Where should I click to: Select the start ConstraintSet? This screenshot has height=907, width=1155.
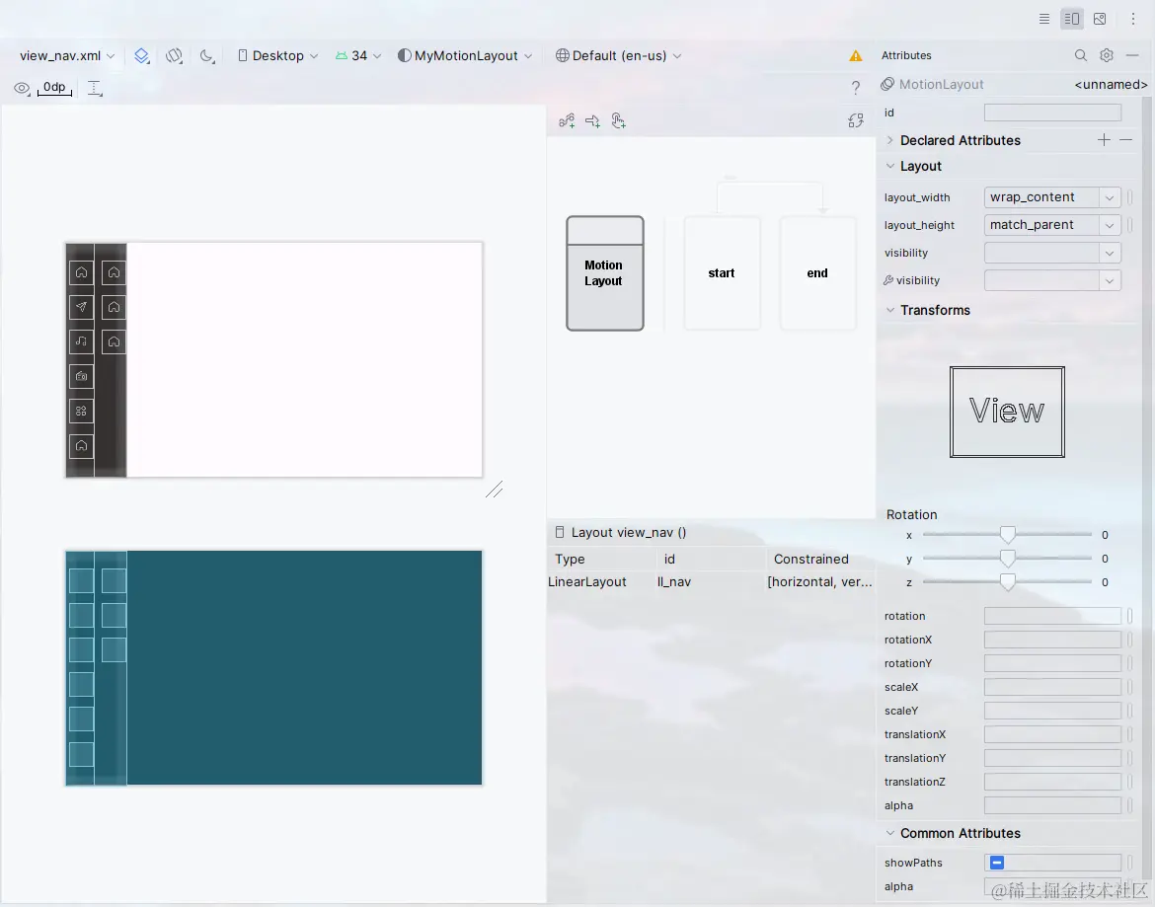[722, 273]
